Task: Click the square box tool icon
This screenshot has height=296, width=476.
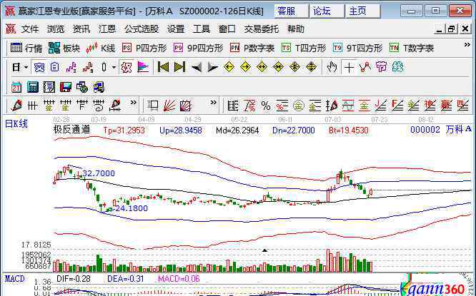Action: (153, 106)
